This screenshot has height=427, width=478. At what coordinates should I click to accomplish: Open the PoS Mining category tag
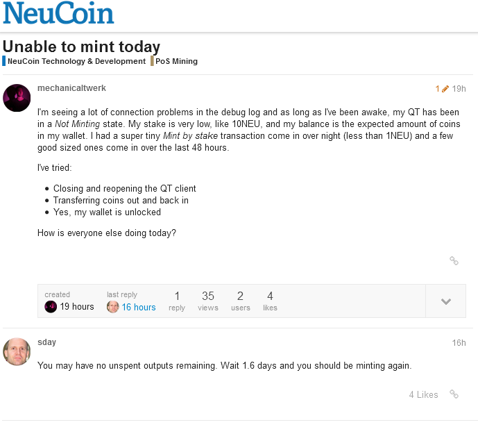[x=174, y=61]
